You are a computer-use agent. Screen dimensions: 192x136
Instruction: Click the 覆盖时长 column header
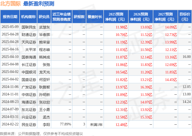(95, 17)
